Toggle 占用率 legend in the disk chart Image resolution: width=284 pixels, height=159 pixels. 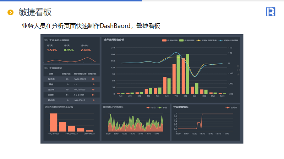pos(231,107)
